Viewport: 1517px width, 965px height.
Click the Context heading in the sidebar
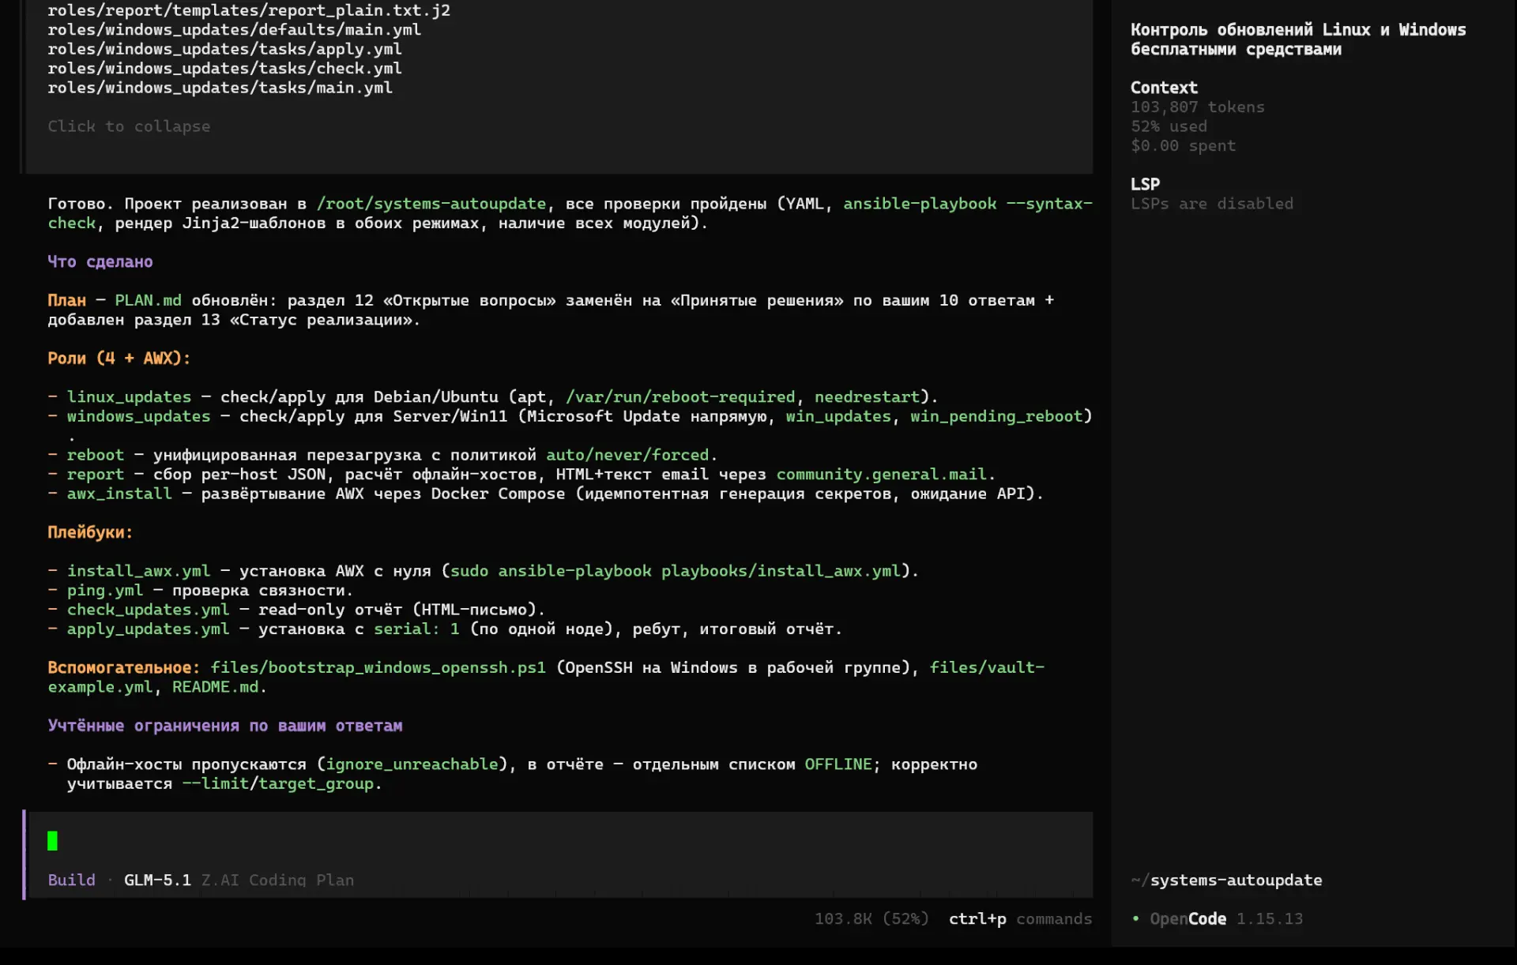click(1164, 88)
